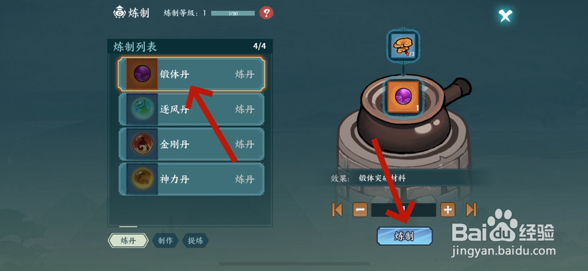Jump to minimum quantity arrow
The height and width of the screenshot is (271, 588).
coord(337,210)
